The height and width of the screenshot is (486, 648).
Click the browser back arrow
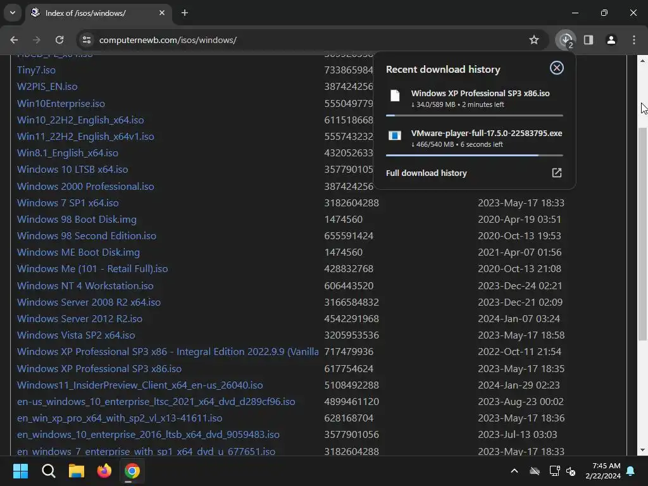point(14,40)
